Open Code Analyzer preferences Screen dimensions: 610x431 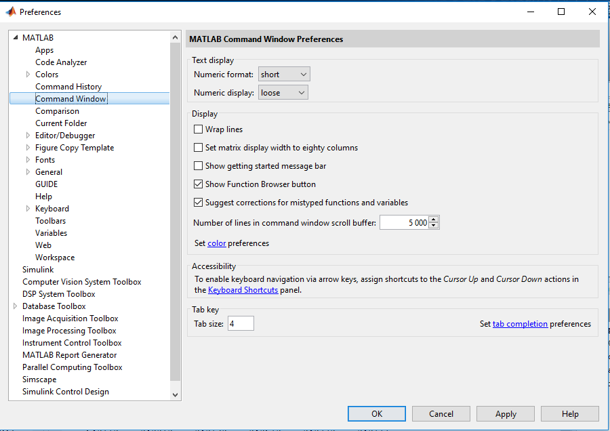coord(61,62)
